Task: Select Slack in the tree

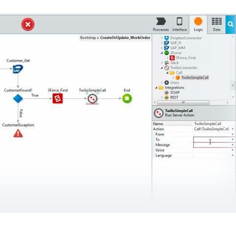Action: pyautogui.click(x=174, y=63)
